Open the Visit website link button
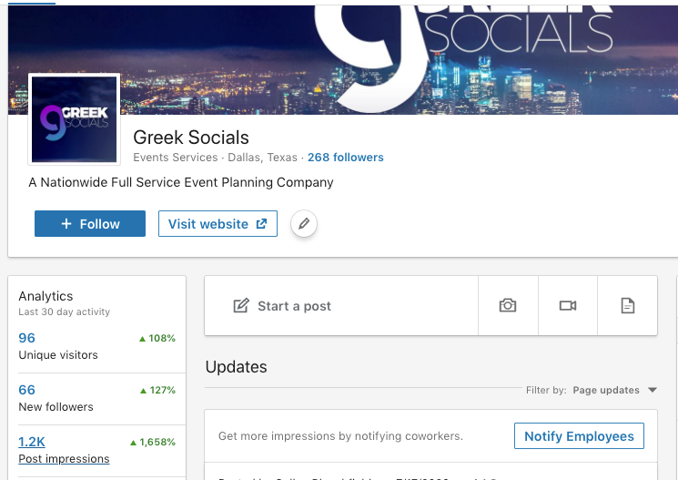This screenshot has height=480, width=678. pyautogui.click(x=218, y=224)
